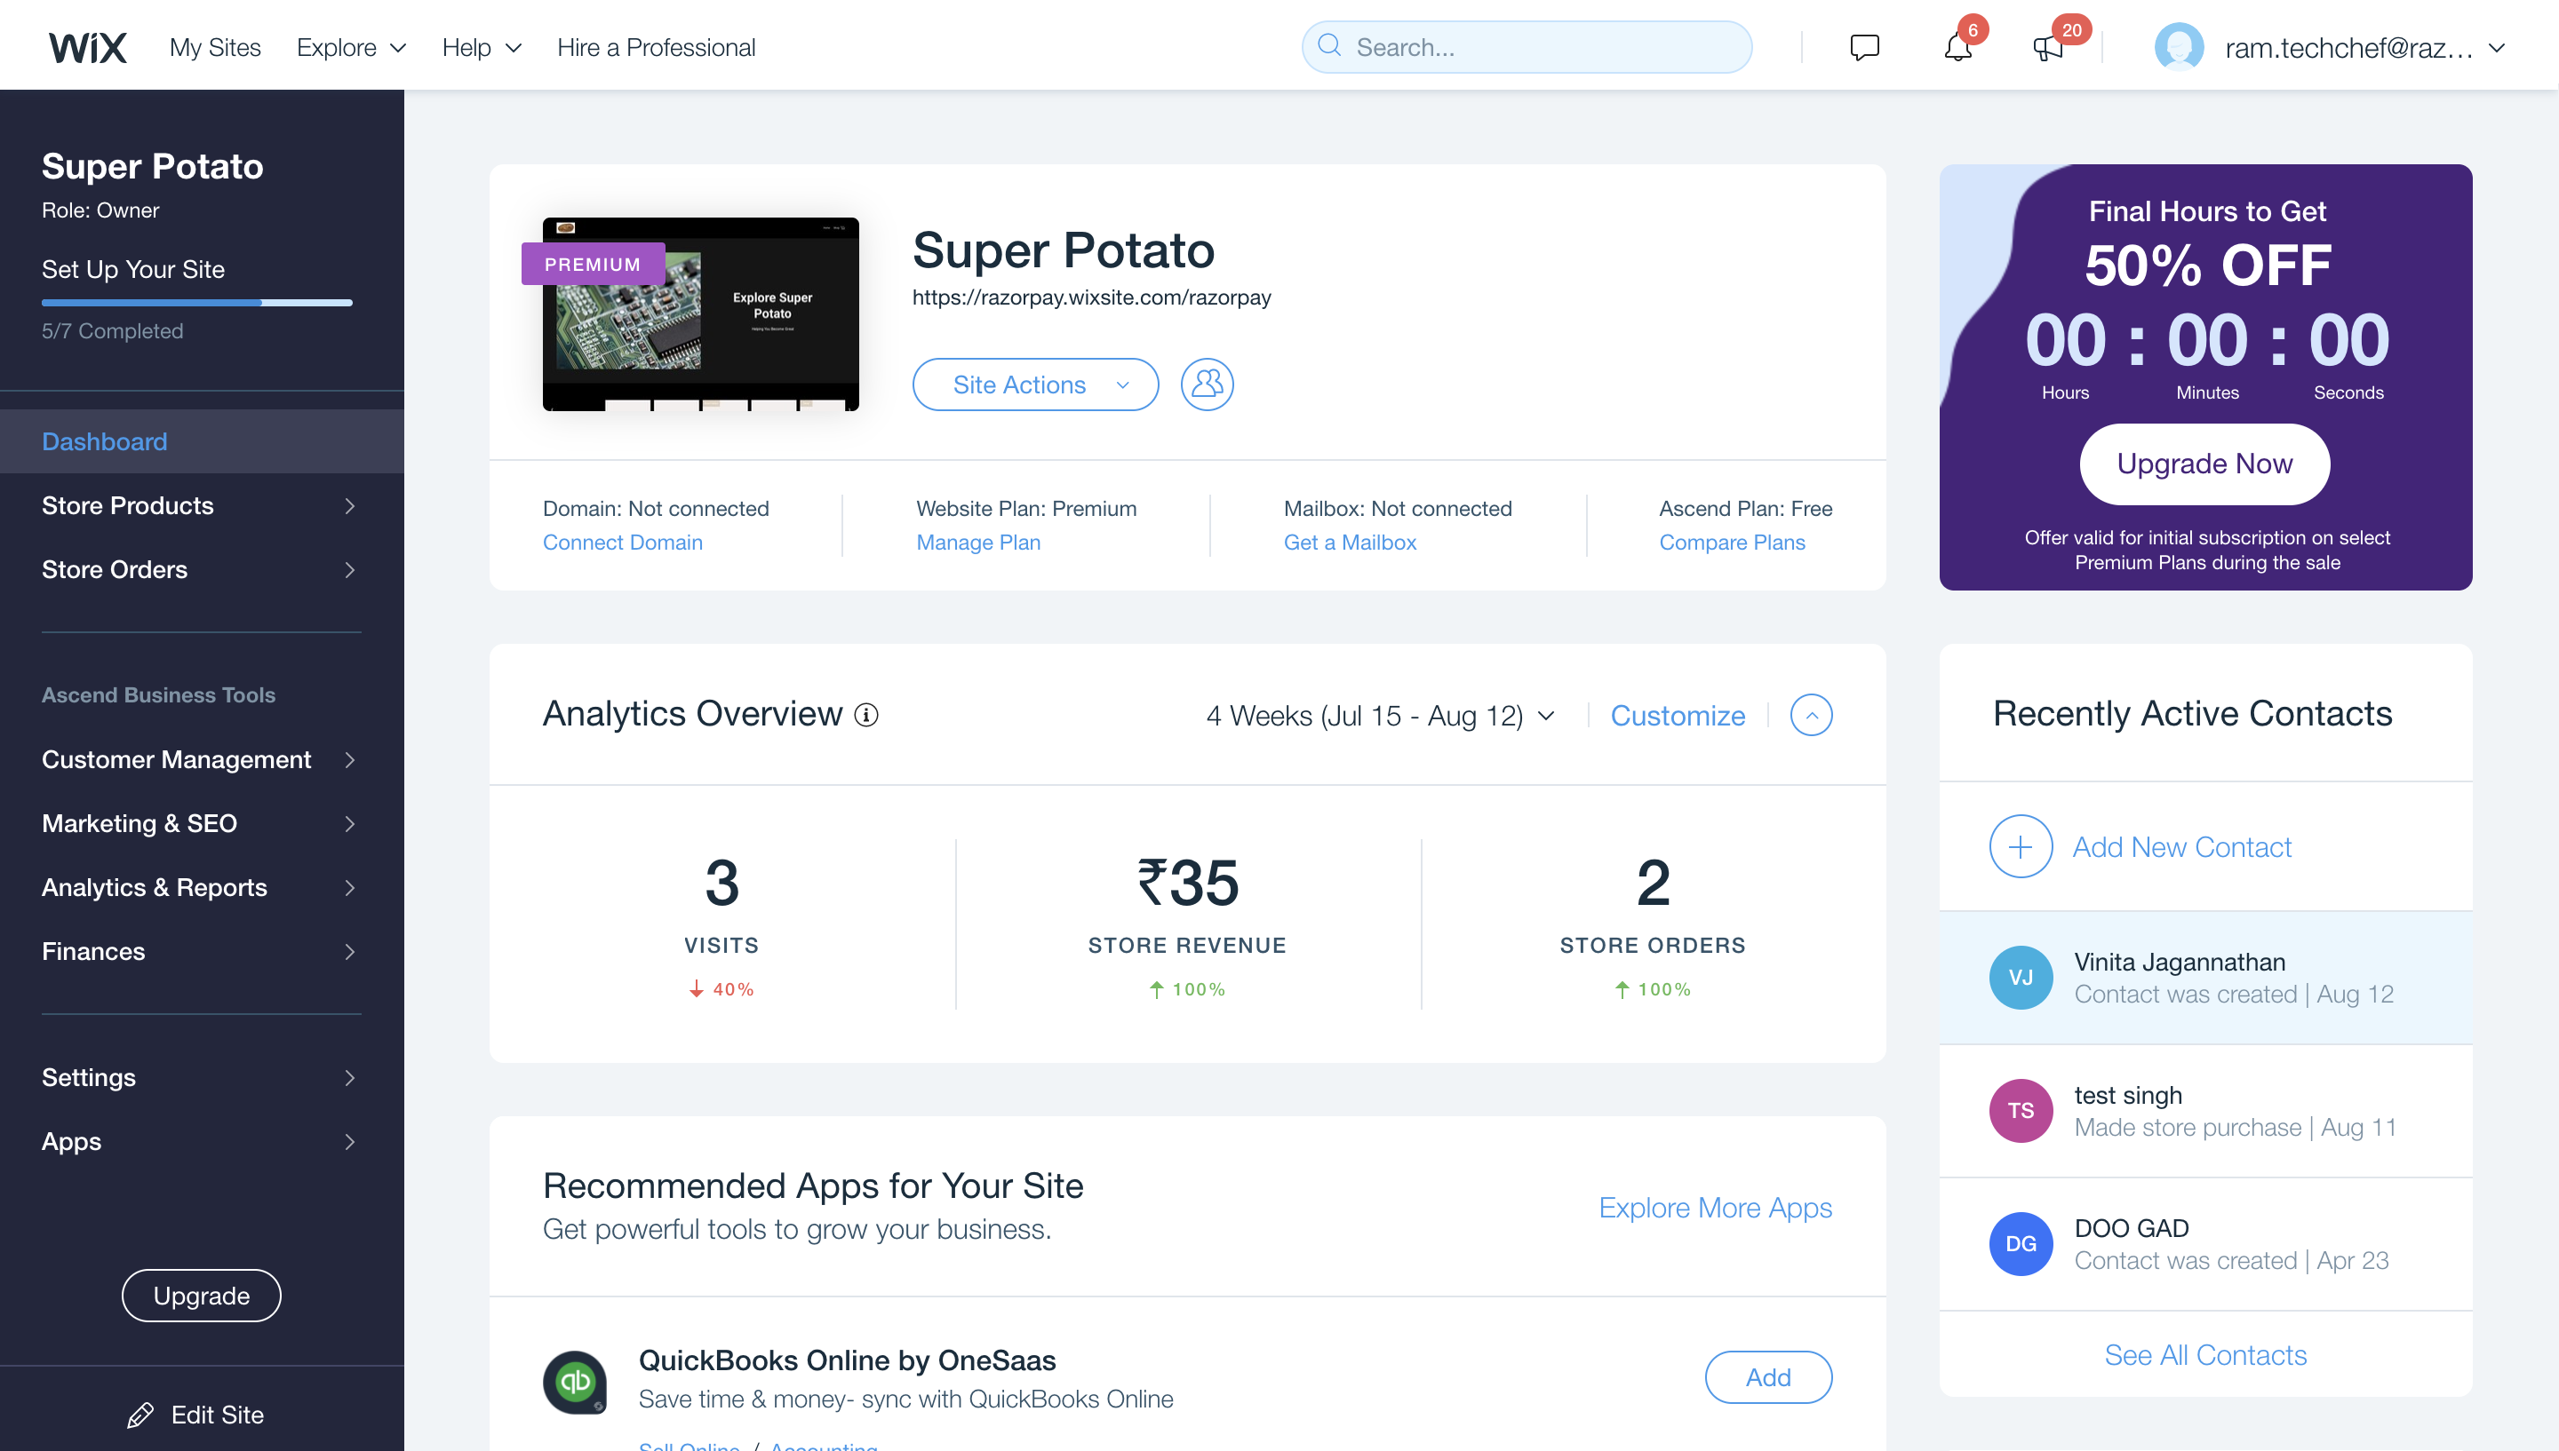Click the PREMIUM badge
This screenshot has width=2559, height=1451.
pos(594,264)
